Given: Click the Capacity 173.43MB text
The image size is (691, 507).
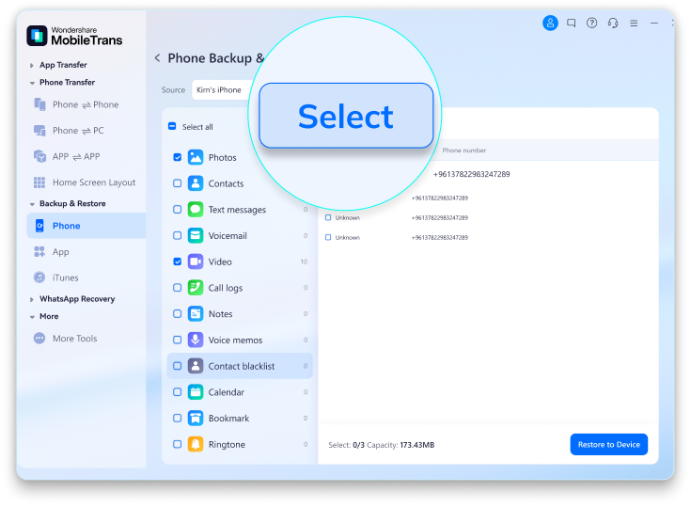Looking at the screenshot, I should pos(400,445).
